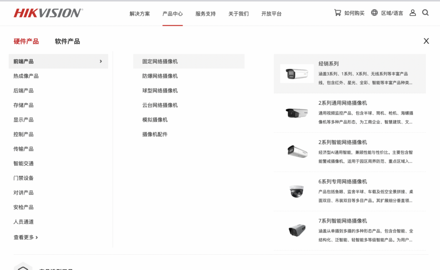Click the Hikvision logo
440x270 pixels.
(48, 13)
